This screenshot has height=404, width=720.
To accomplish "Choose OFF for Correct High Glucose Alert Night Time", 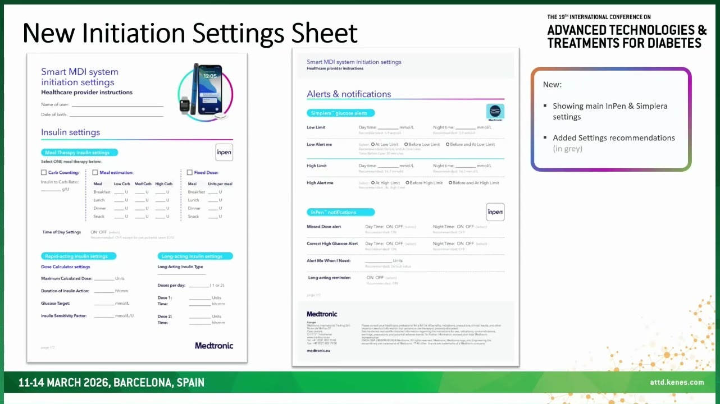I will (470, 244).
